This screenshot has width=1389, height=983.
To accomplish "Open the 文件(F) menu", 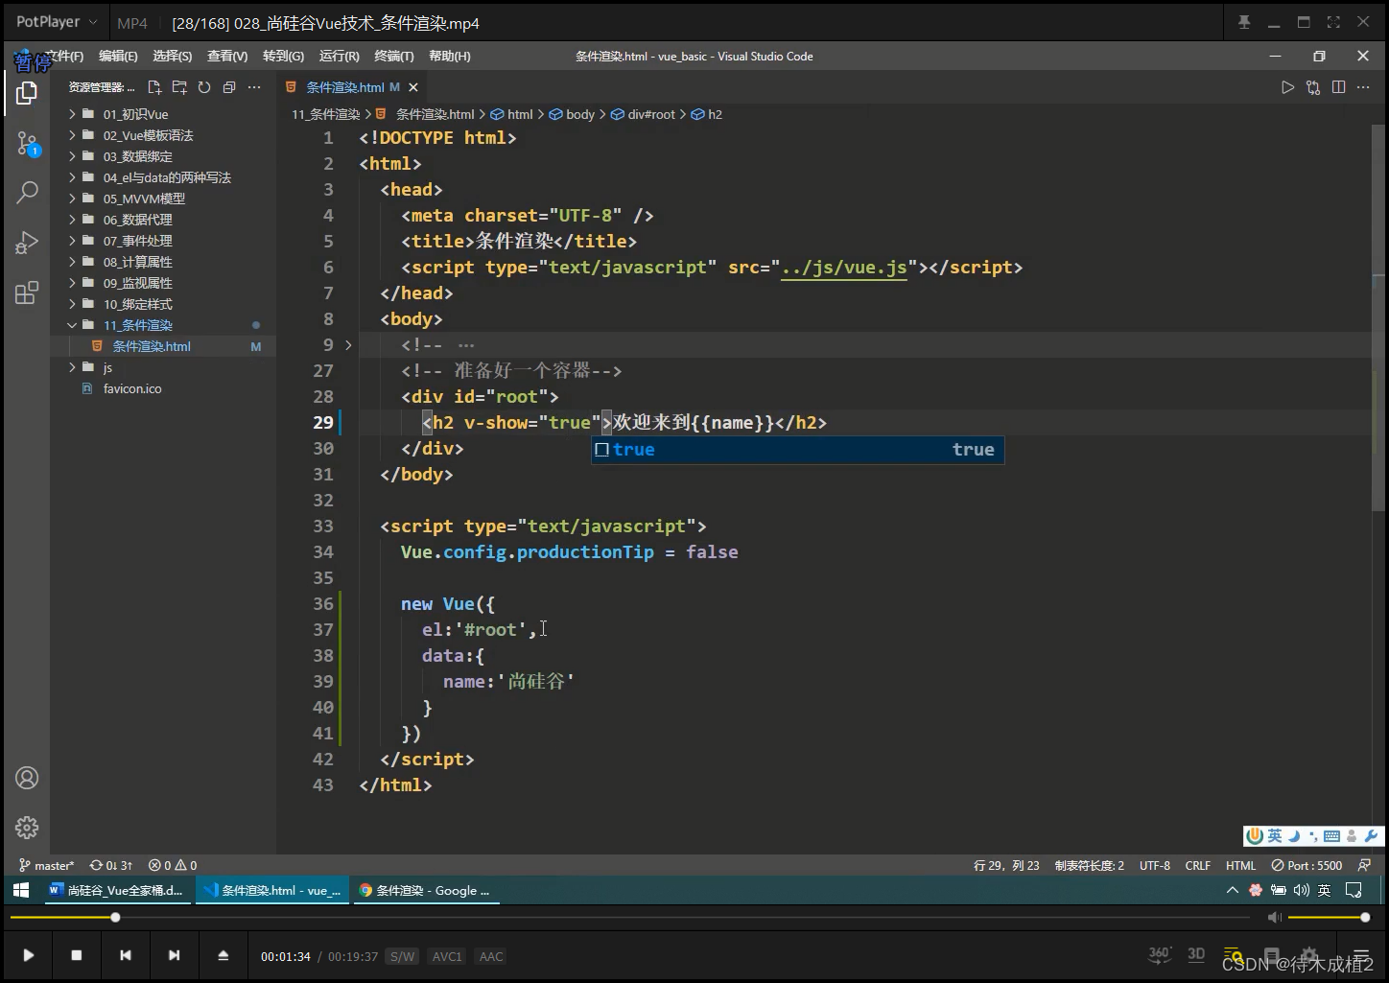I will [x=64, y=57].
